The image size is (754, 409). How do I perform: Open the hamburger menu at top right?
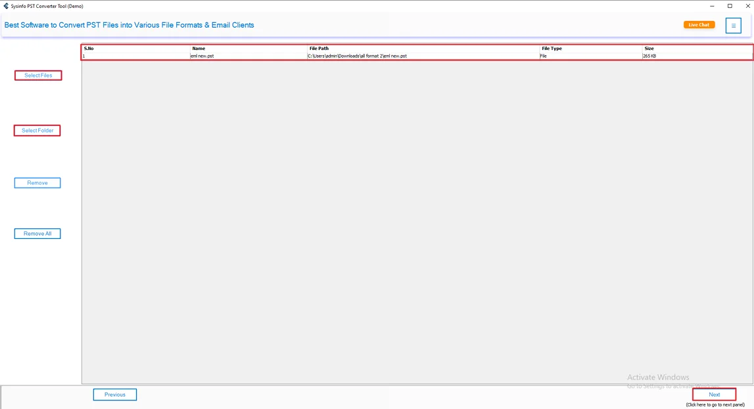(x=733, y=25)
